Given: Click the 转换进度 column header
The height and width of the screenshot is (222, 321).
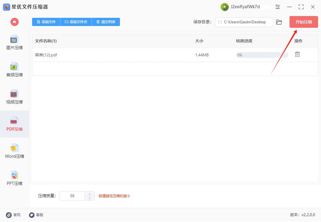Looking at the screenshot, I should click(244, 41).
